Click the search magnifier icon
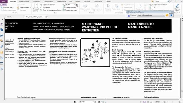The width and height of the screenshot is (183, 103). coord(168,1)
